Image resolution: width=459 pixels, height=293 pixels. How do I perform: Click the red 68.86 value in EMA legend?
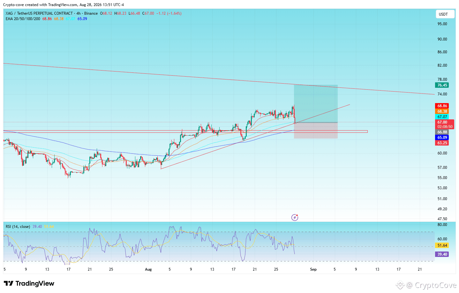pos(47,19)
